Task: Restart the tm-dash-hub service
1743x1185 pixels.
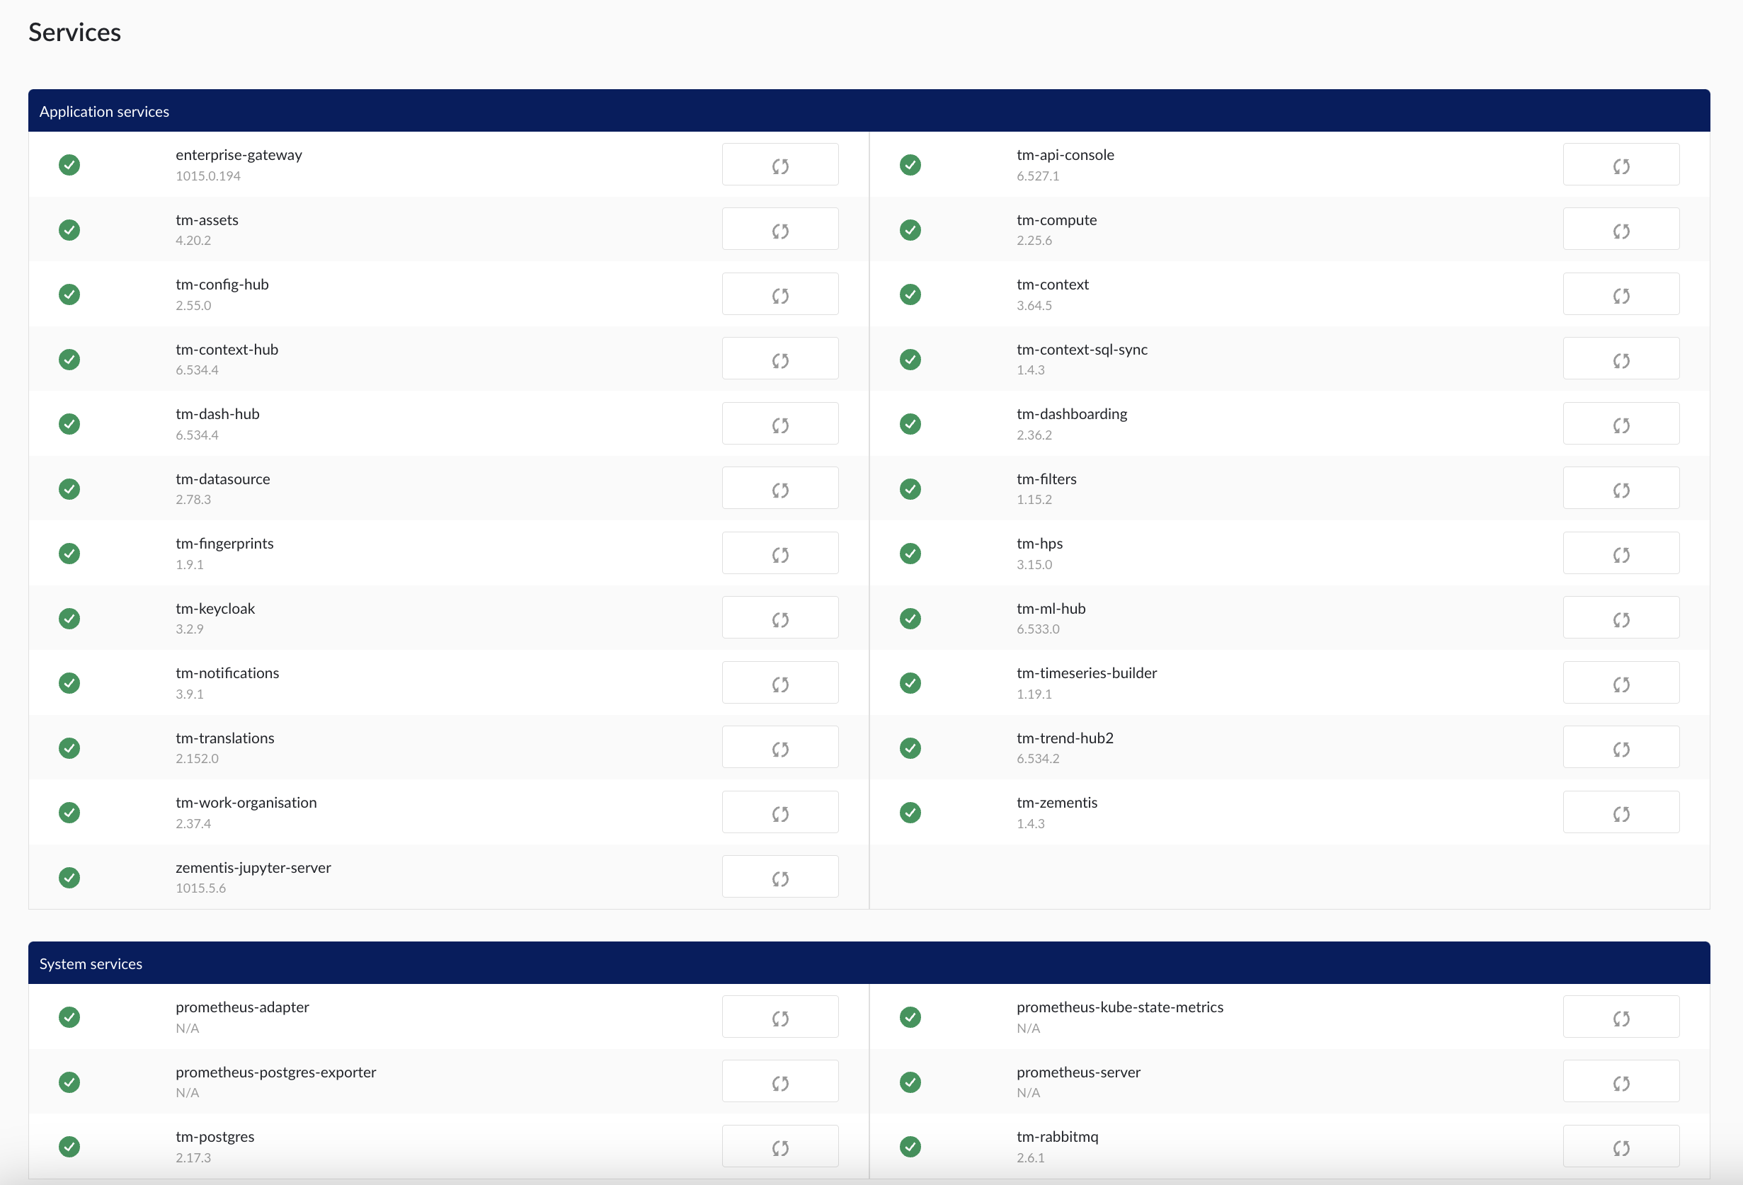Action: (780, 424)
